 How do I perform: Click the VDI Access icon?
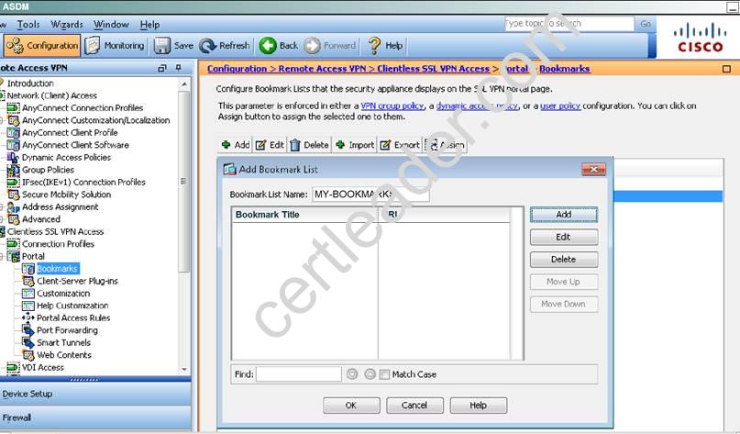[x=13, y=367]
